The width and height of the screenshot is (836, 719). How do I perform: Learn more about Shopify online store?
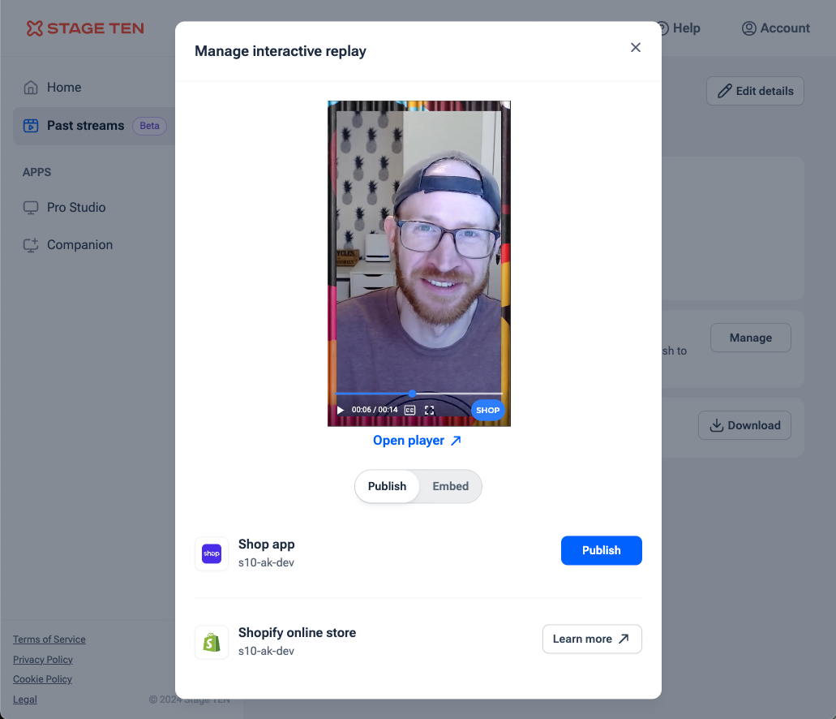coord(592,639)
